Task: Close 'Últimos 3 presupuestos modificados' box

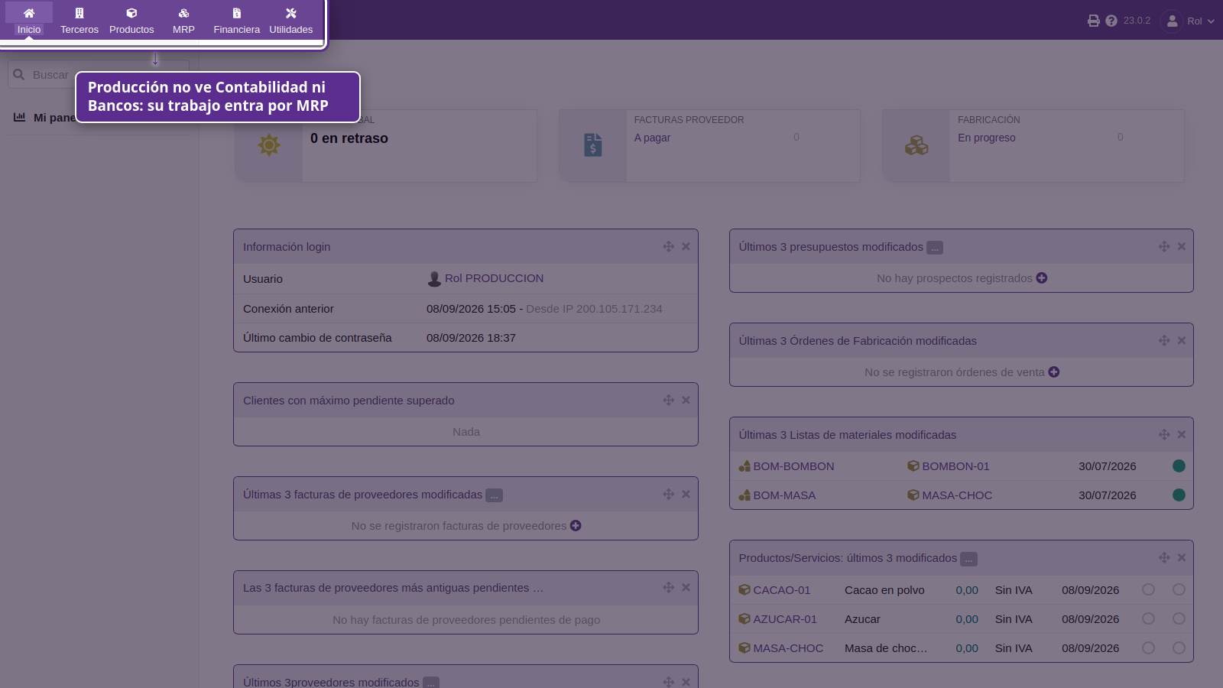Action: [1182, 246]
